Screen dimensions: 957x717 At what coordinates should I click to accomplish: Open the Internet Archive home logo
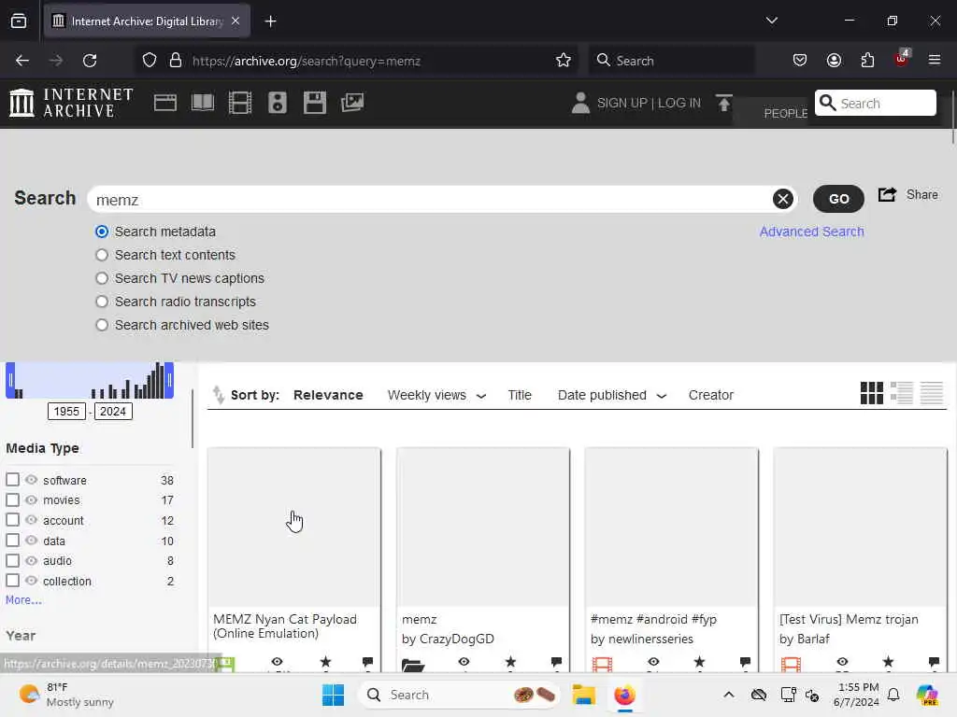[x=71, y=103]
